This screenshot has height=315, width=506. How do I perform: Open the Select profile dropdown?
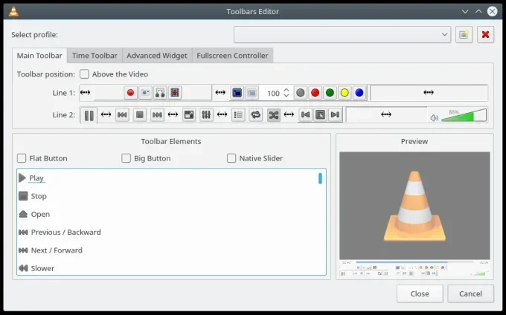pyautogui.click(x=342, y=34)
